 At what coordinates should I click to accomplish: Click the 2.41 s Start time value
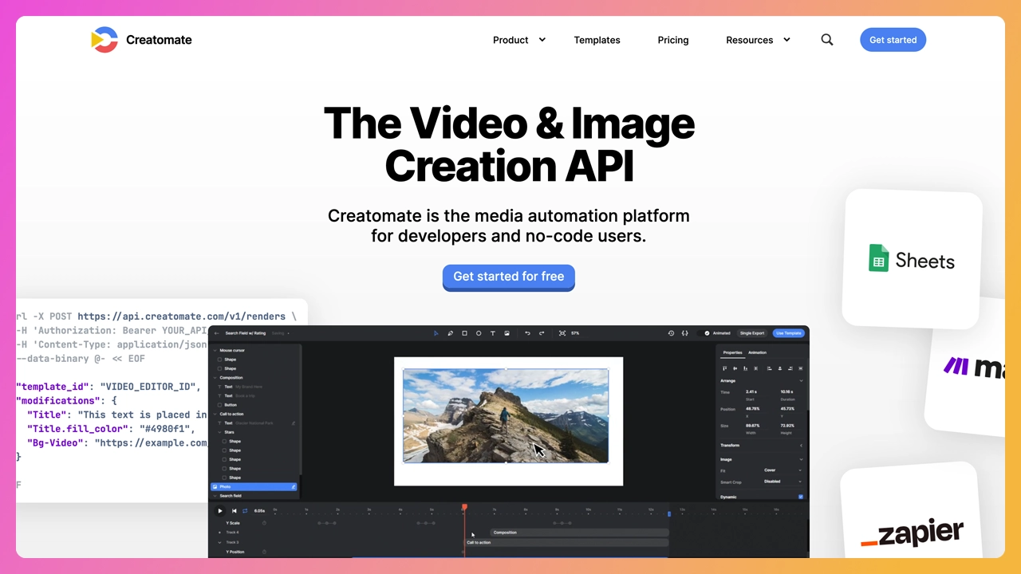click(x=751, y=391)
